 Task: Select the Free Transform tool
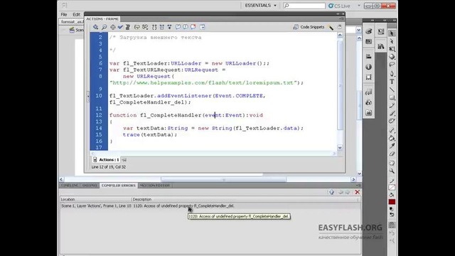point(392,49)
